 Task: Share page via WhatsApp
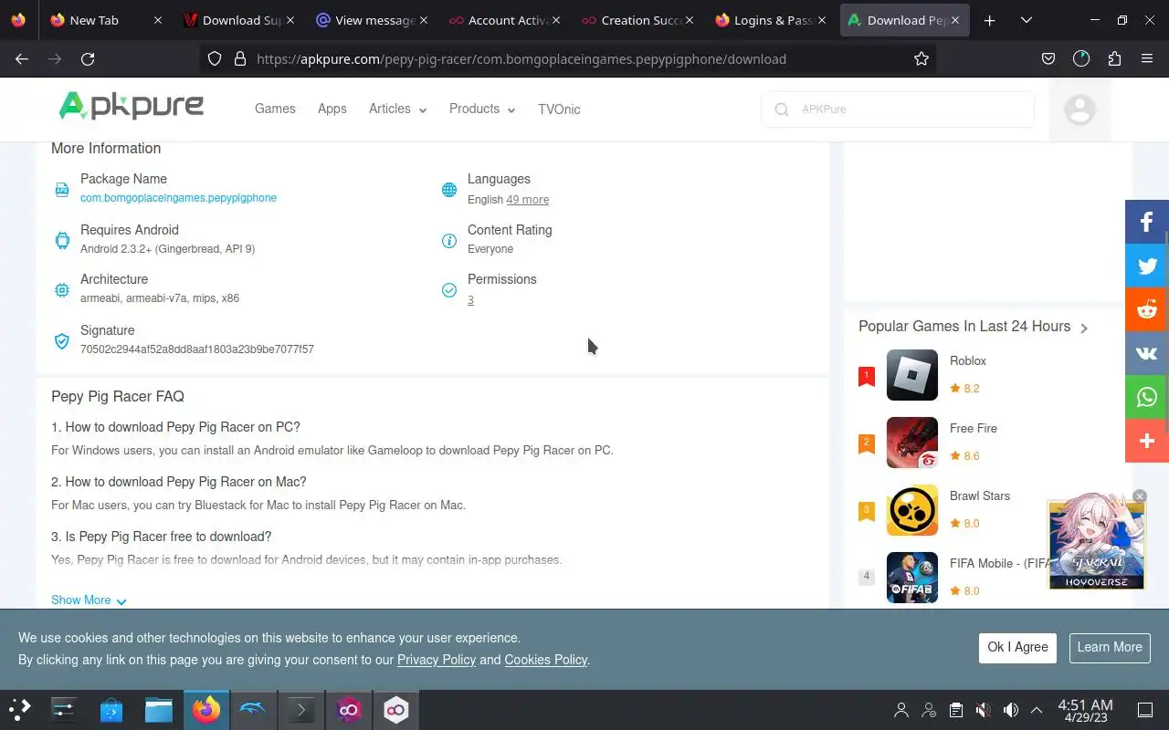click(x=1147, y=397)
